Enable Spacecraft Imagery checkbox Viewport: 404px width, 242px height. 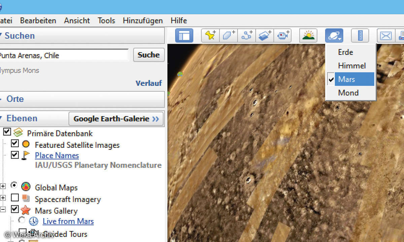[14, 197]
